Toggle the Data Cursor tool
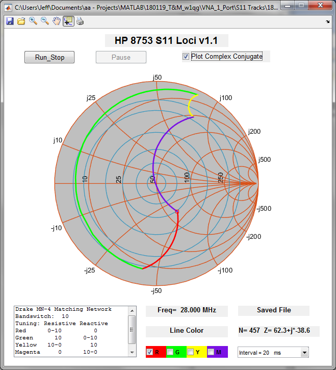Viewport: 336px width, 370px height. (x=69, y=21)
